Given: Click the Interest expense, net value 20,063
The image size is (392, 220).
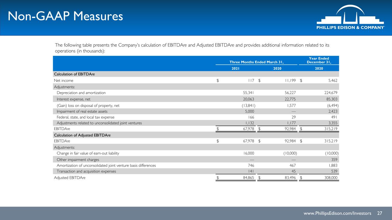Looking at the screenshot, I should click(247, 99).
